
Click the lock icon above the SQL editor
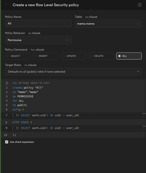click(x=7, y=83)
